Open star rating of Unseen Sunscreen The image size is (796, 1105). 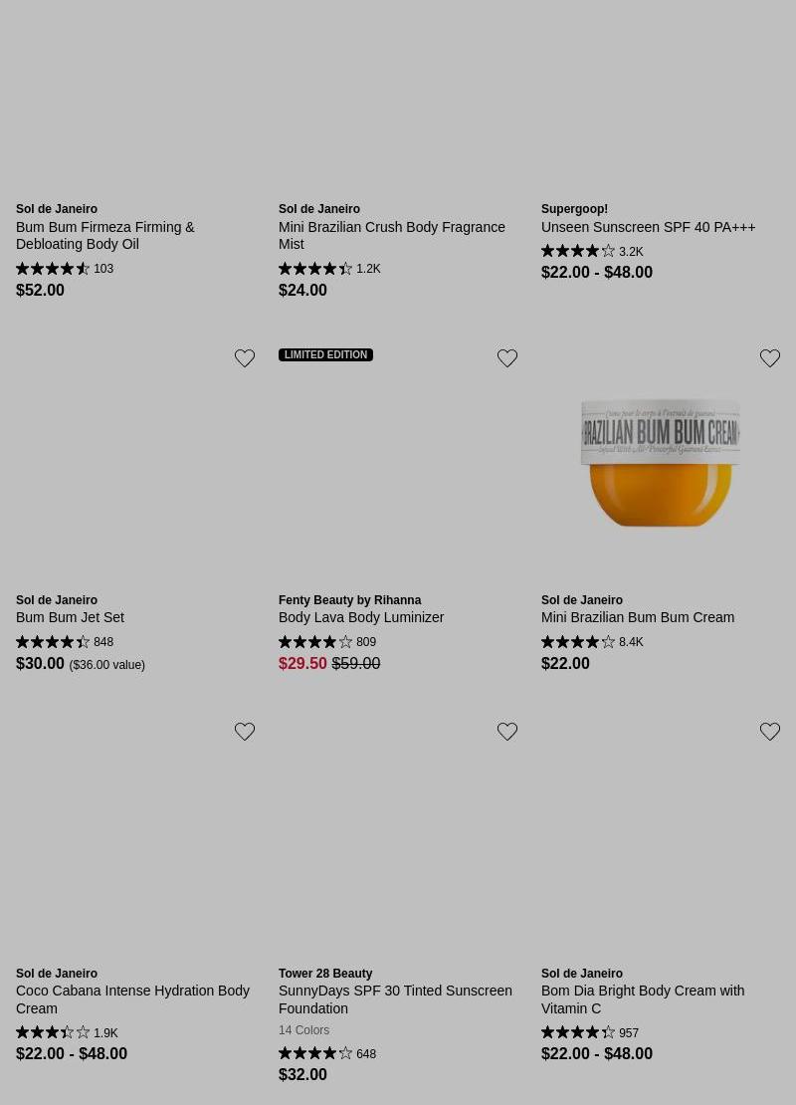[x=578, y=252]
